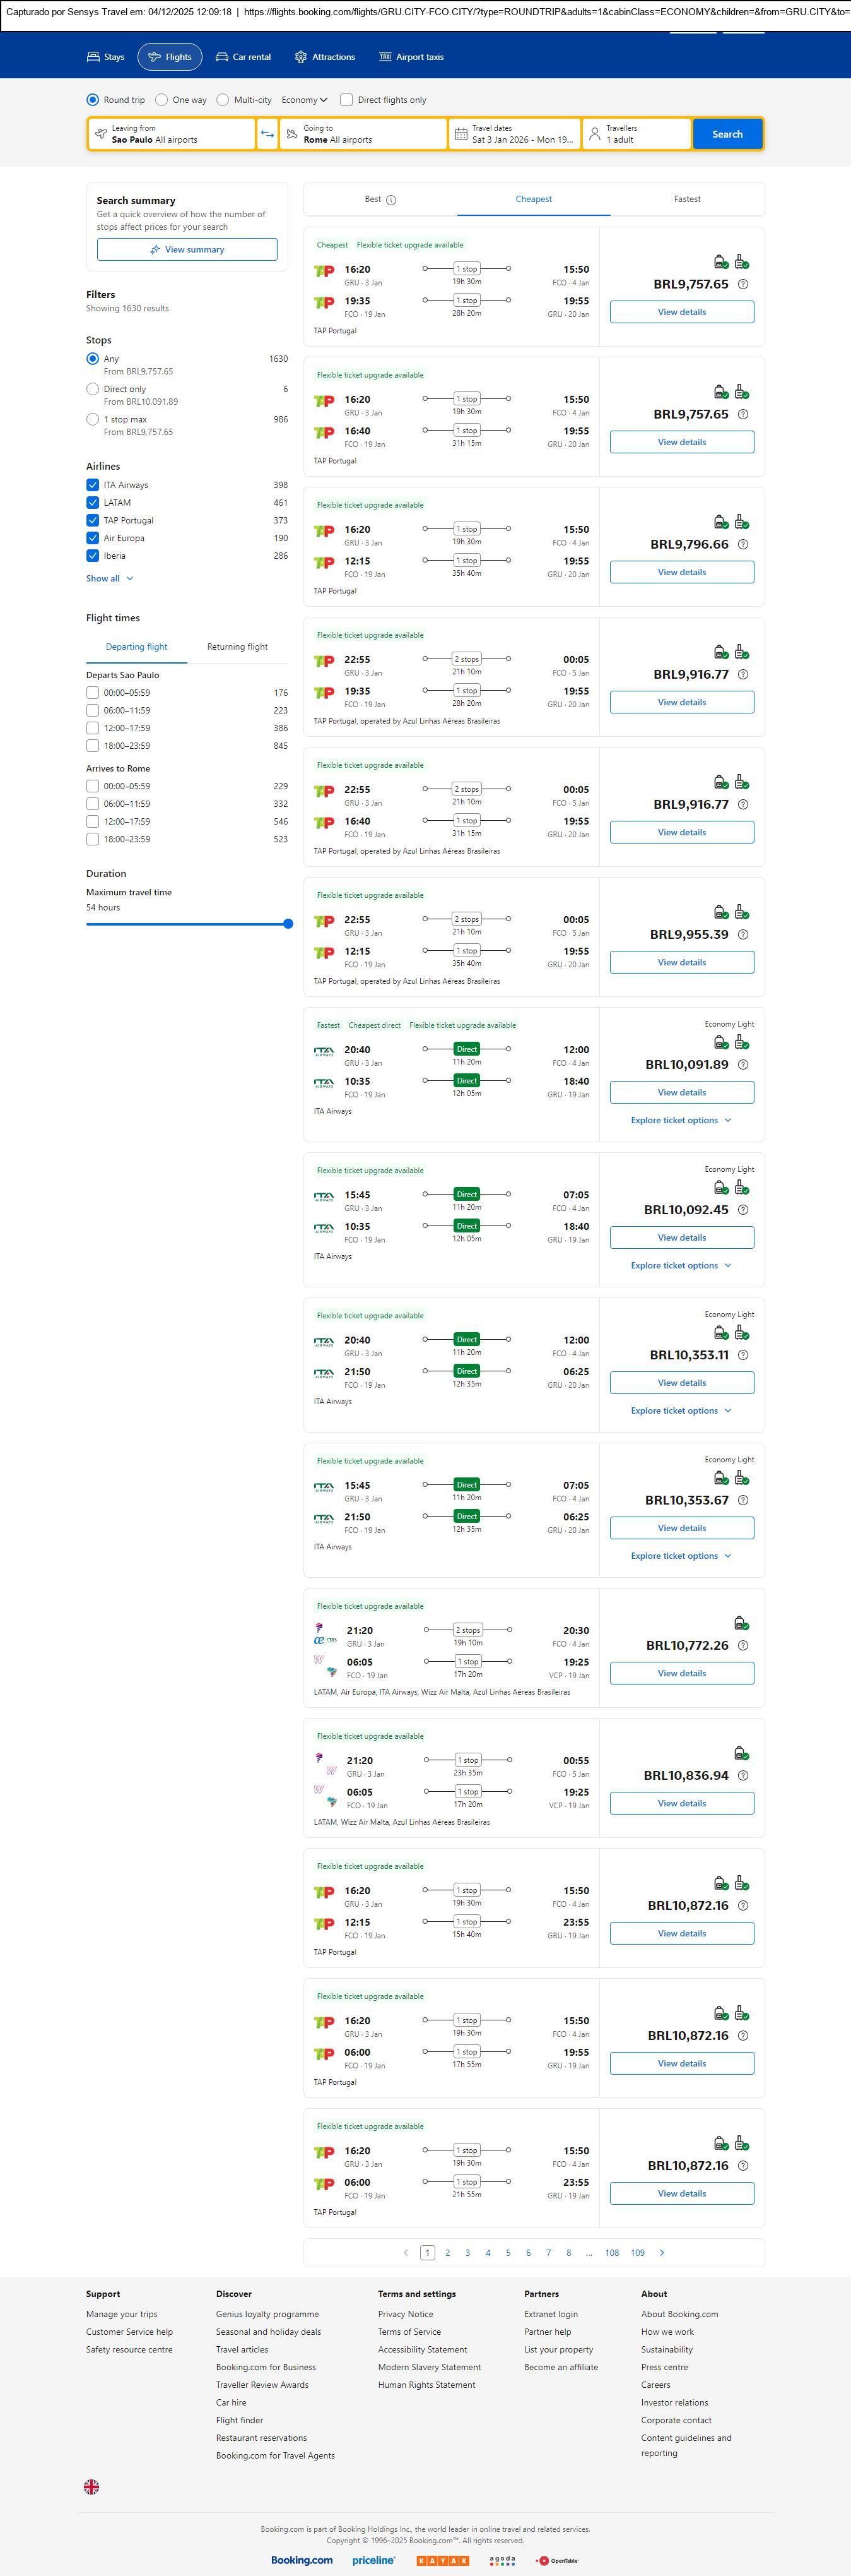Click the View summary button
The image size is (851, 2576).
point(187,250)
